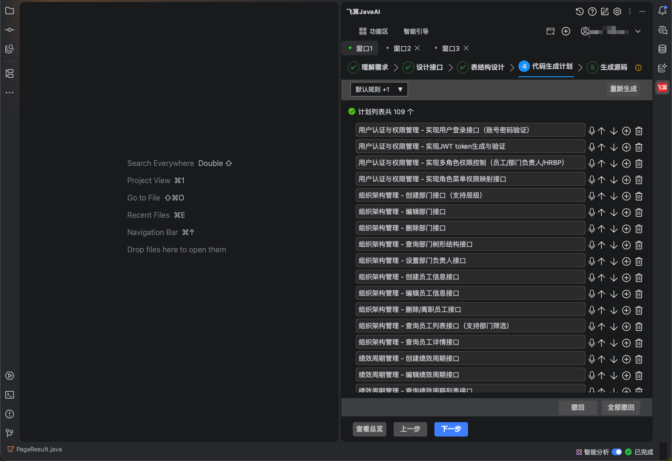Open PageResult.java in the status bar
The height and width of the screenshot is (461, 672).
click(x=34, y=449)
